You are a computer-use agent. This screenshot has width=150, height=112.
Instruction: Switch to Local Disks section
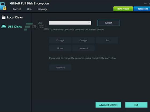15,17
